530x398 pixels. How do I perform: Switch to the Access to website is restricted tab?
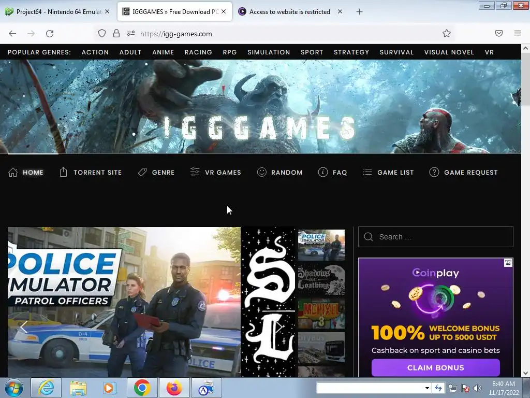[x=290, y=12]
